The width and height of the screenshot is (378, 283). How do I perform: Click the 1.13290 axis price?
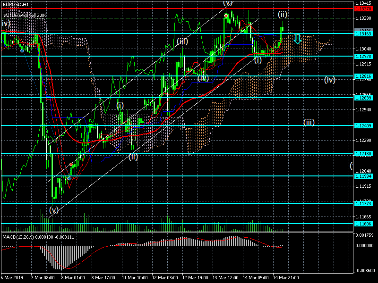[363, 18]
